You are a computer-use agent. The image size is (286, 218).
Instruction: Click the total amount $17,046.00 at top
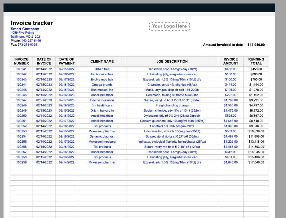pos(256,45)
